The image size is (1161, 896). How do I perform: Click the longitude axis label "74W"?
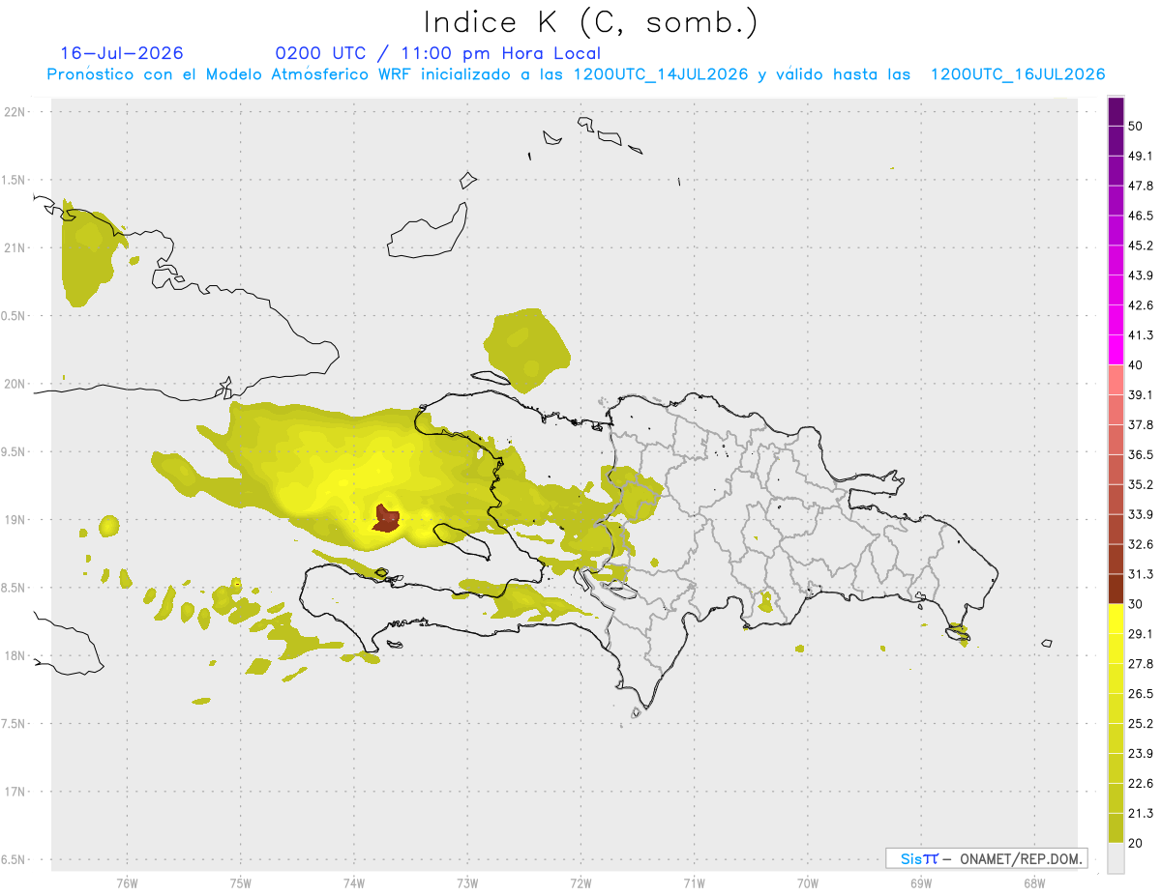tap(354, 883)
